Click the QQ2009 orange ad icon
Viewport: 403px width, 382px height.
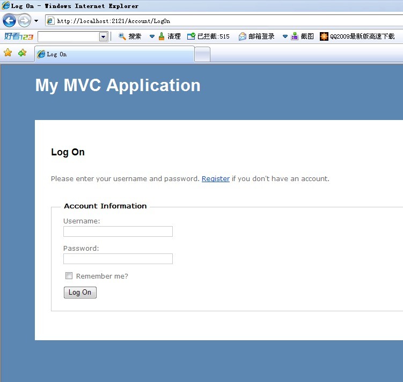pos(324,36)
